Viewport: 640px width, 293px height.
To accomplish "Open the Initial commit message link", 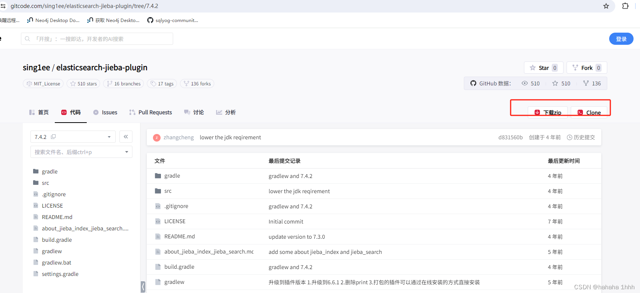I will [x=286, y=222].
